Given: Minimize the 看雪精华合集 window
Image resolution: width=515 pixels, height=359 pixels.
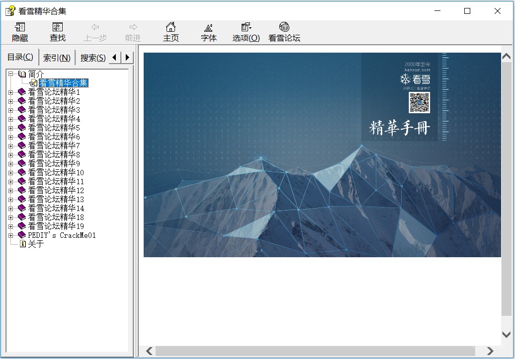Looking at the screenshot, I should pyautogui.click(x=437, y=11).
